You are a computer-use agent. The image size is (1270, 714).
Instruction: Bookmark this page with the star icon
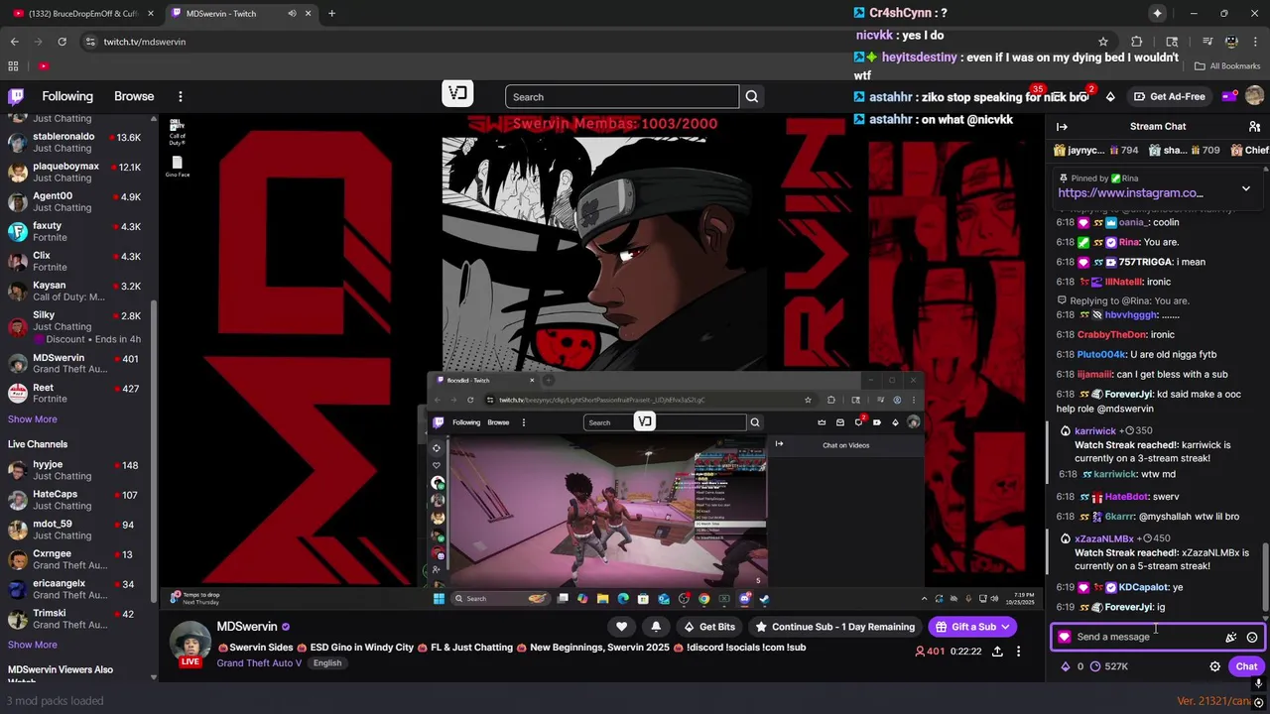click(x=1102, y=42)
